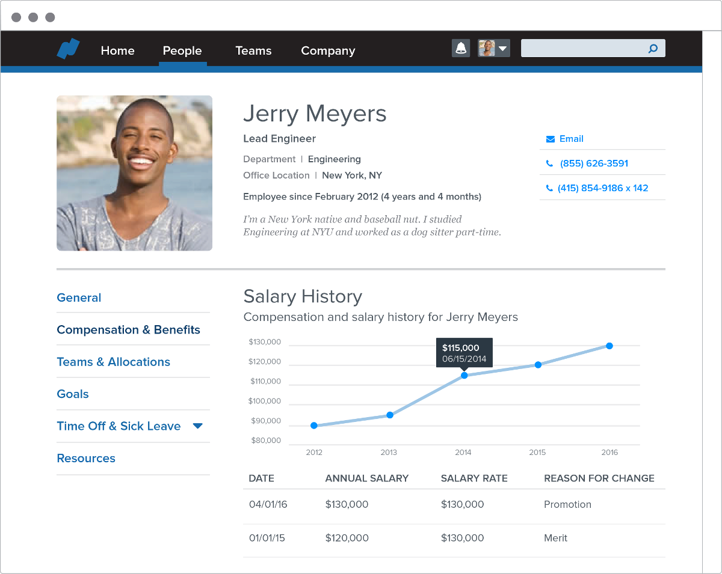The image size is (722, 574).
Task: Click the 2012 data point on chart
Action: point(314,426)
